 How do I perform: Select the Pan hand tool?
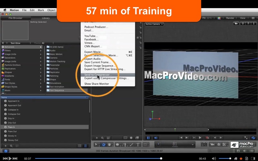click(x=109, y=145)
